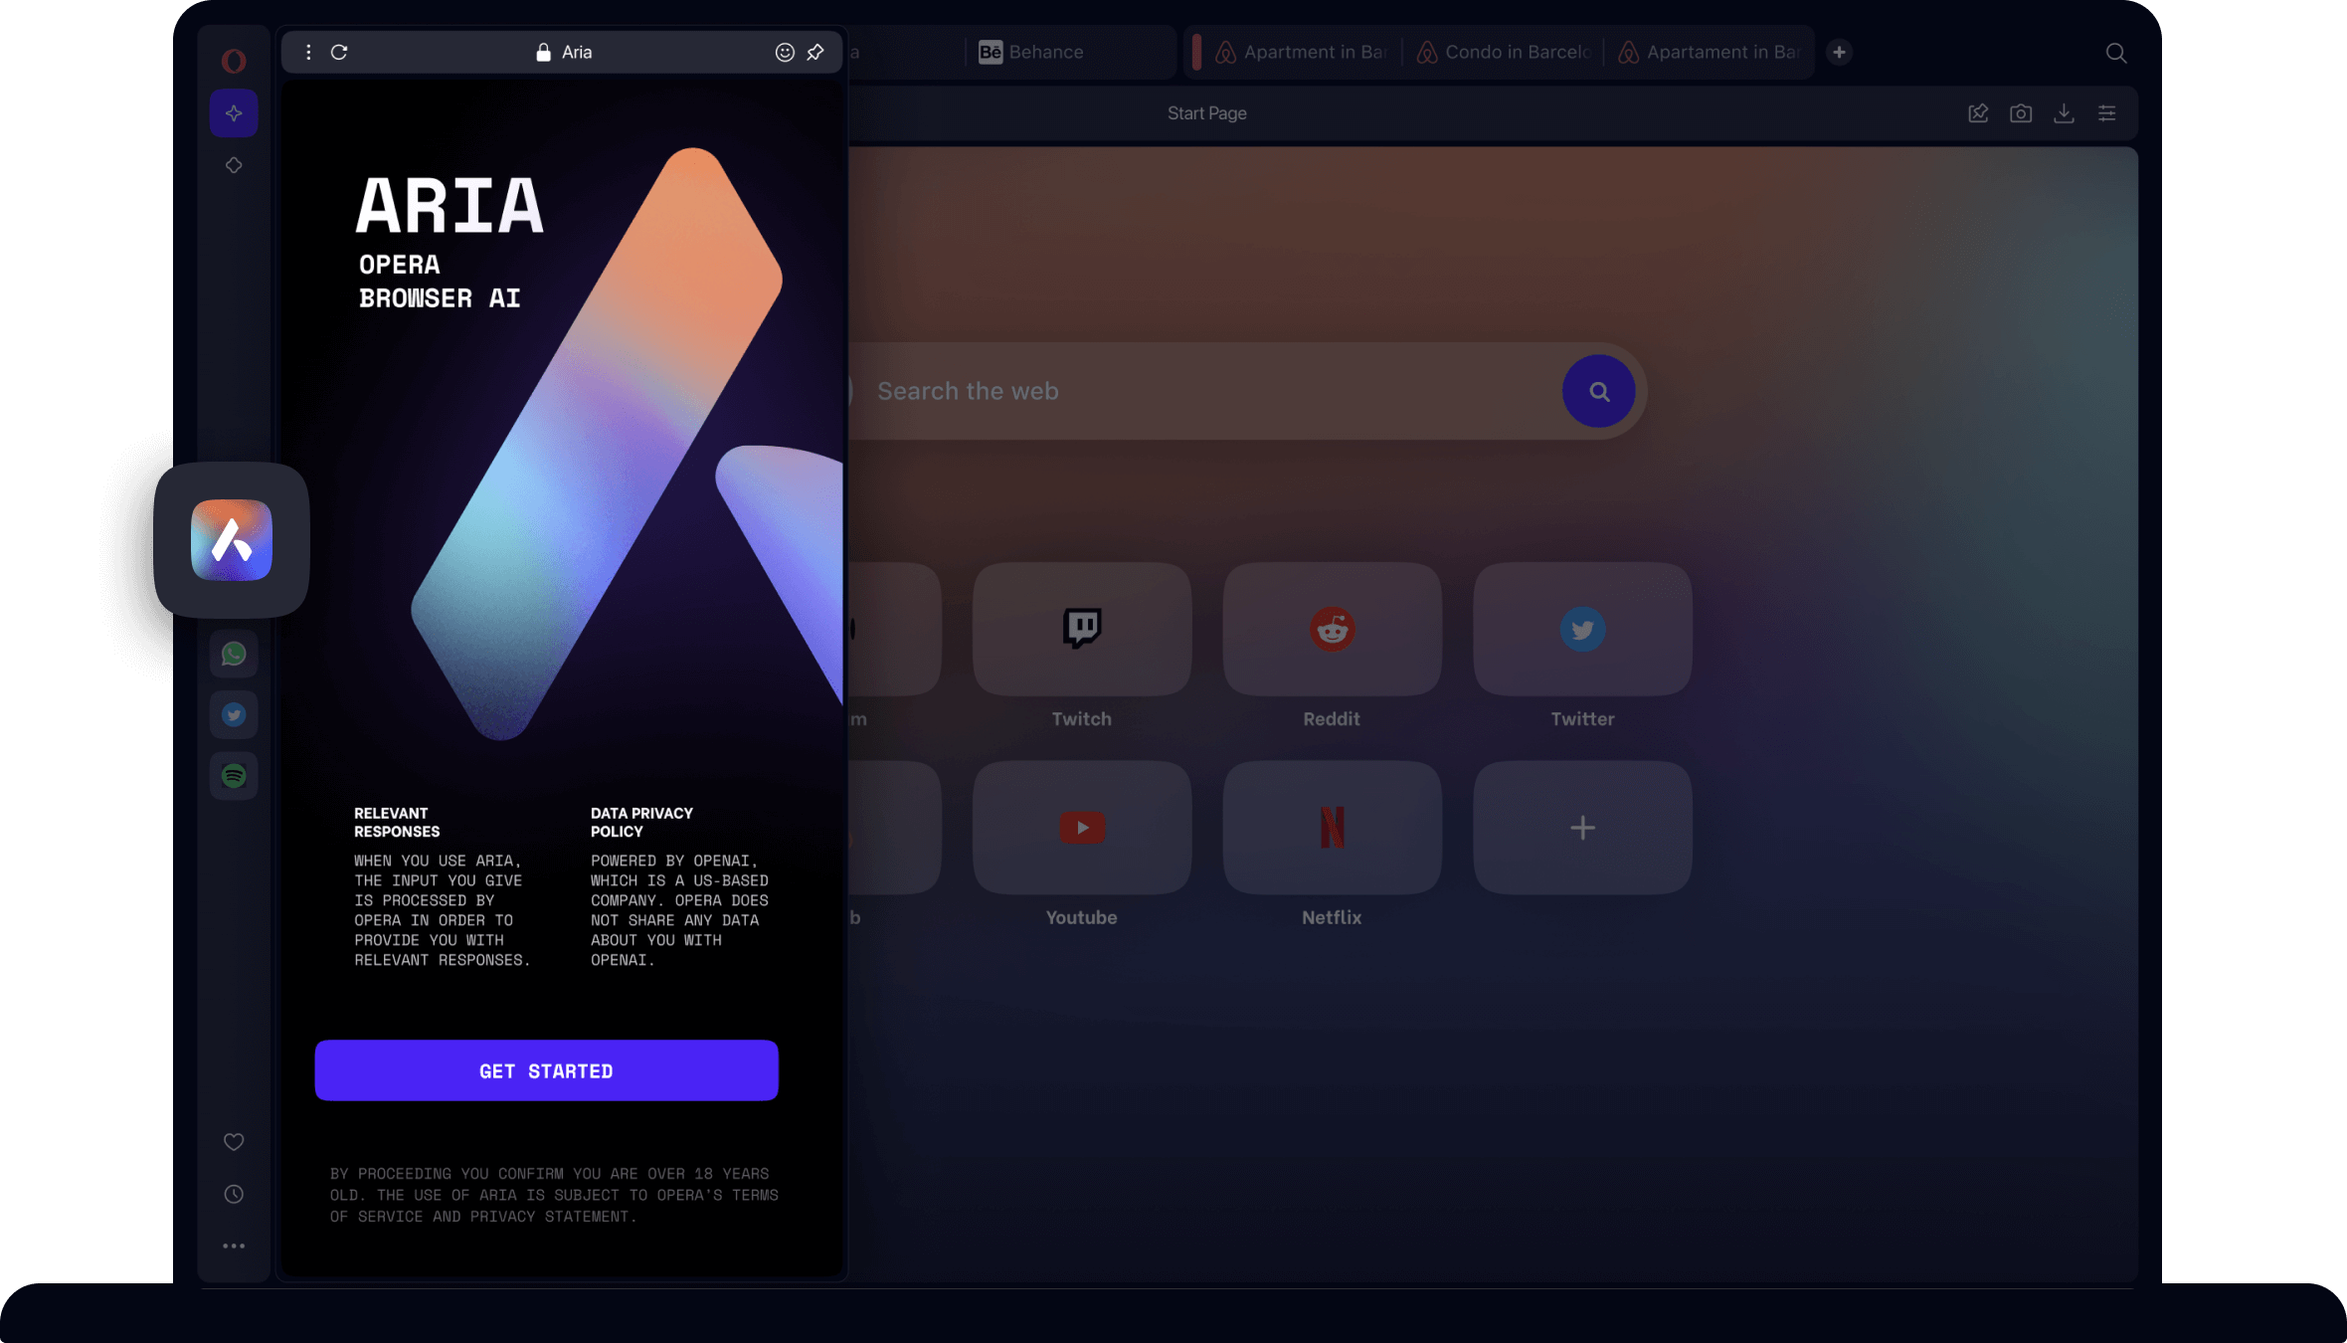Click the diamond workspace icon in sidebar
Viewport: 2347px width, 1343px height.
[x=234, y=165]
